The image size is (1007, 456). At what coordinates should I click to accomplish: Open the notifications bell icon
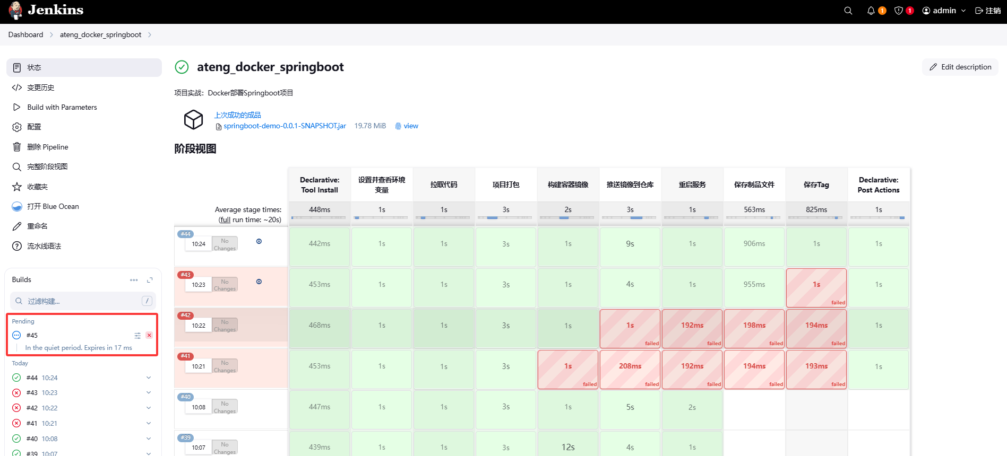871,11
